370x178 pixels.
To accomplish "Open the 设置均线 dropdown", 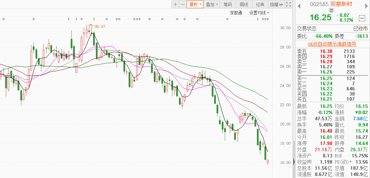I will [x=259, y=13].
